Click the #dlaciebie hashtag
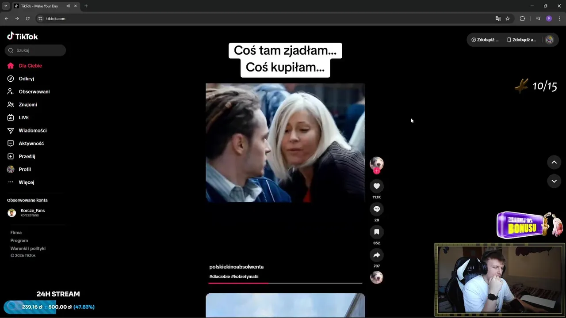This screenshot has height=318, width=566. coord(219,276)
